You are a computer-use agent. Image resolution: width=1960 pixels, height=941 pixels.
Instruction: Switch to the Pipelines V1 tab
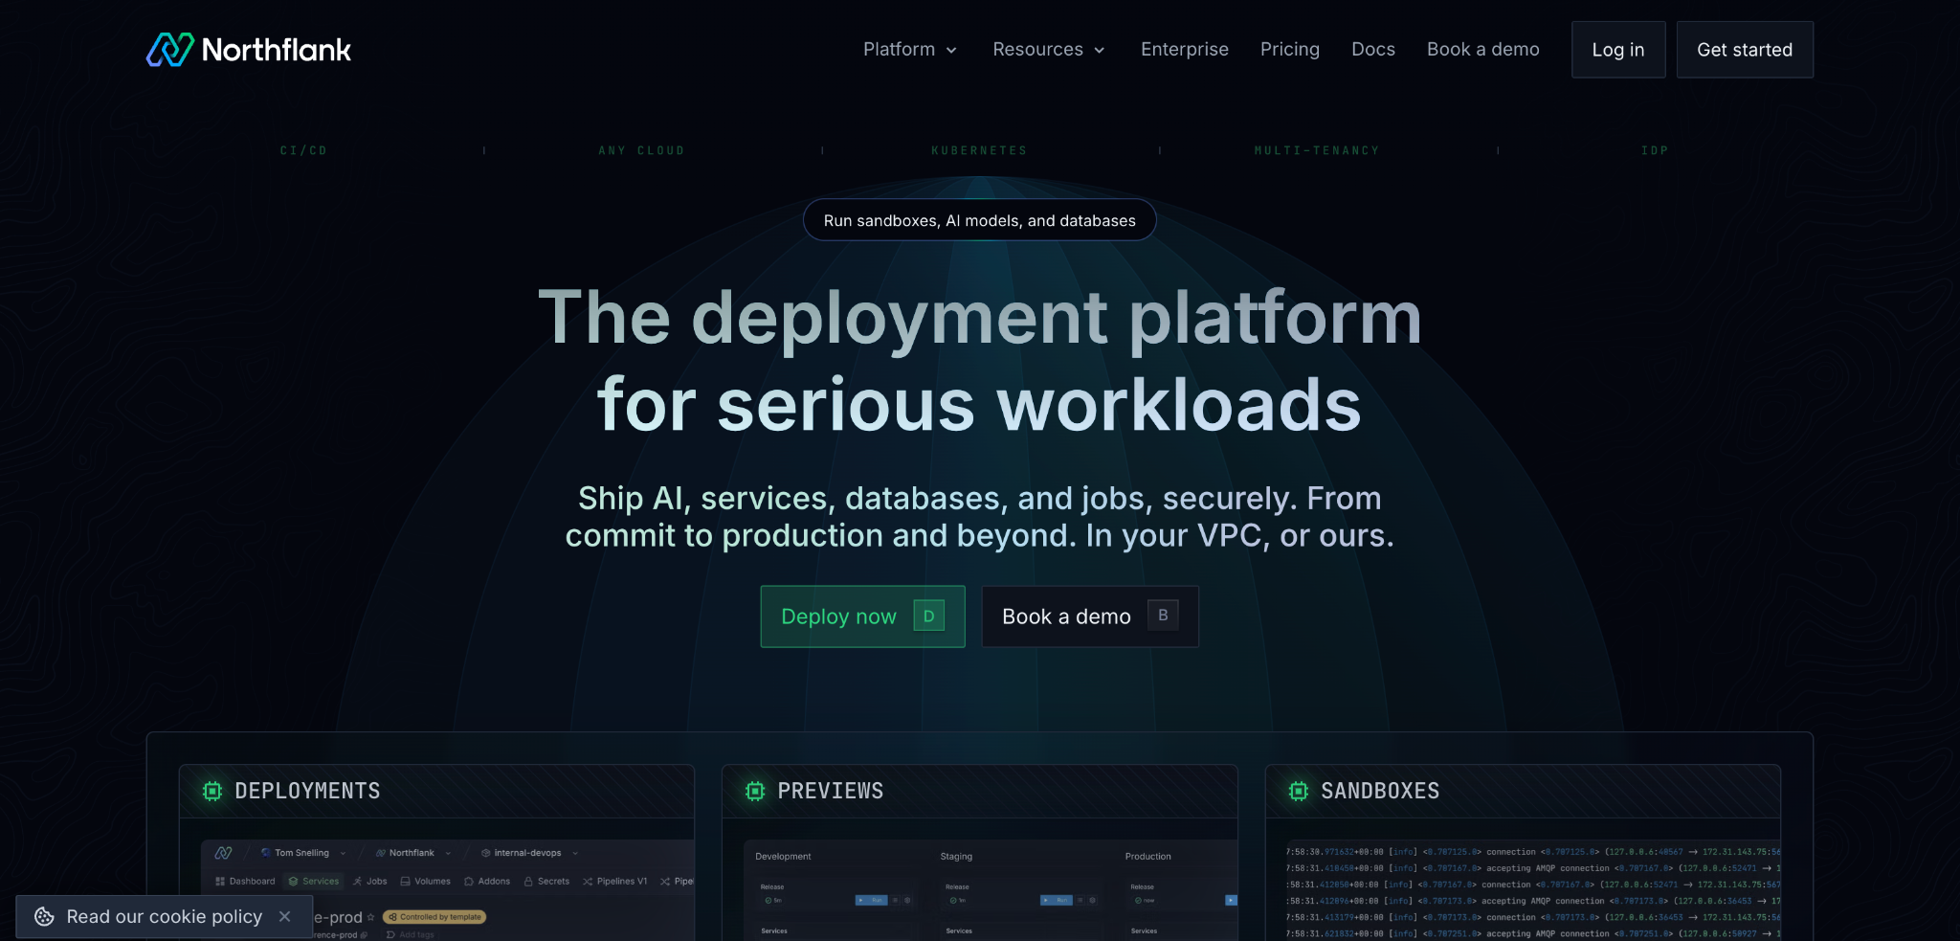(x=614, y=882)
